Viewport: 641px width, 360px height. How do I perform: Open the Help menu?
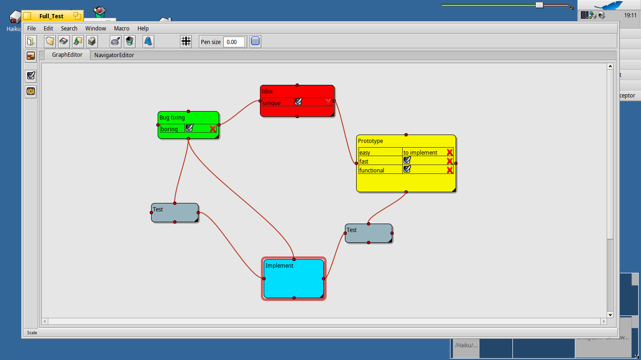click(x=143, y=28)
